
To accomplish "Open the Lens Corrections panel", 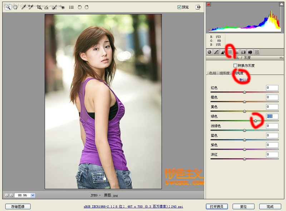I will click(243, 52).
